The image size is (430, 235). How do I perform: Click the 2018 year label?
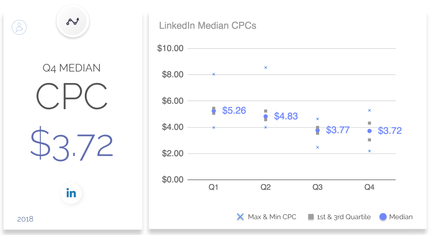point(25,219)
